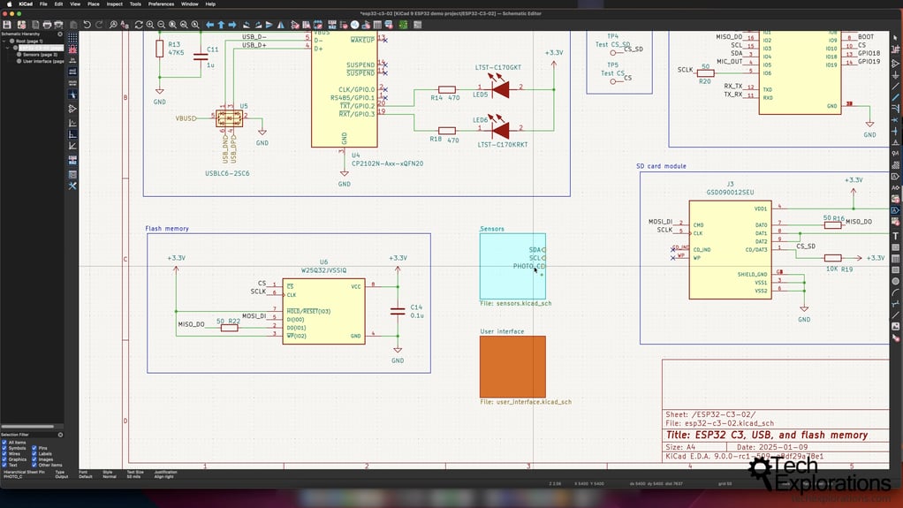Screen dimensions: 903x508
Task: Open the Inspect menu
Action: point(114,4)
